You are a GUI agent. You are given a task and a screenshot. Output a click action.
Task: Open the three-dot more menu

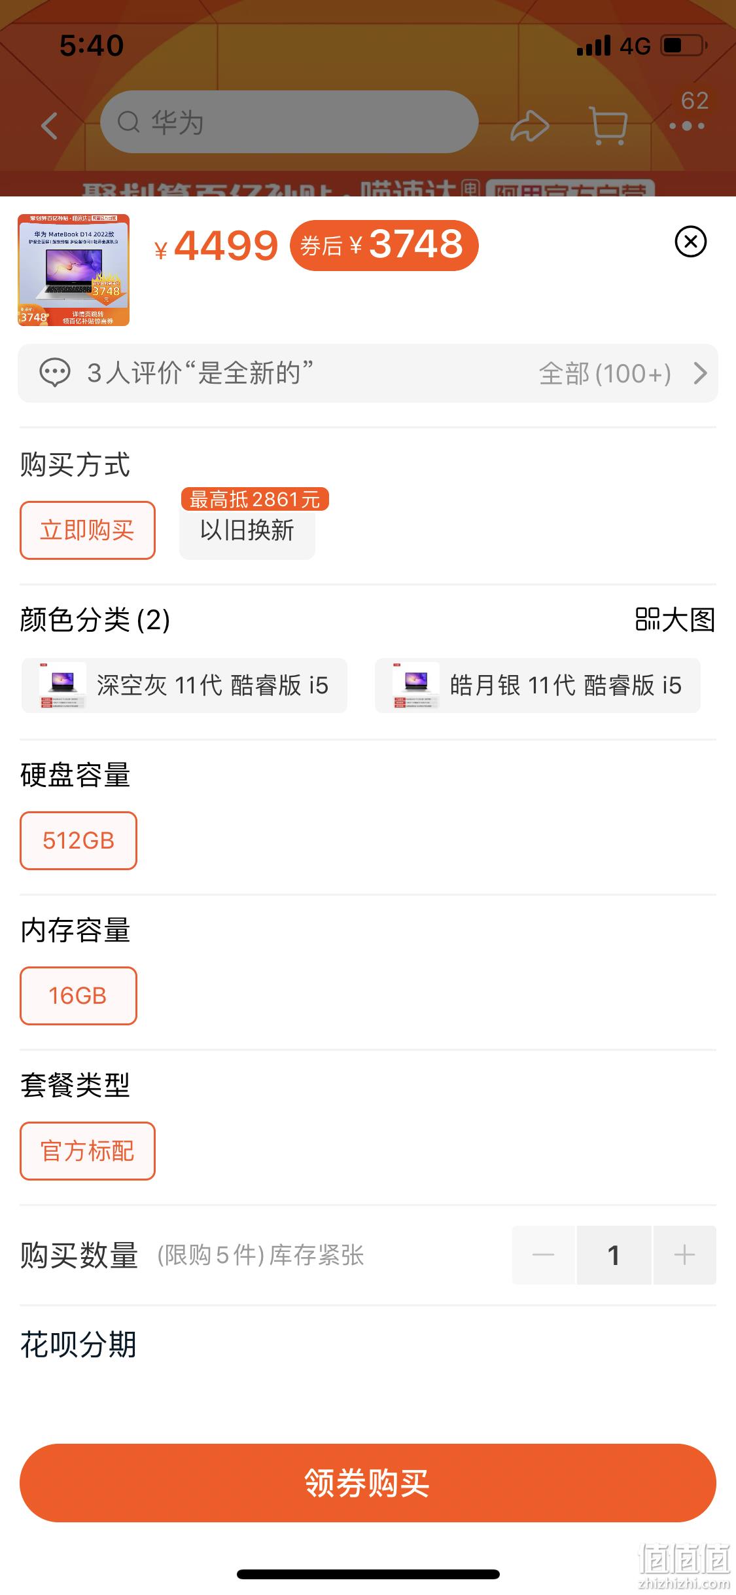click(687, 126)
